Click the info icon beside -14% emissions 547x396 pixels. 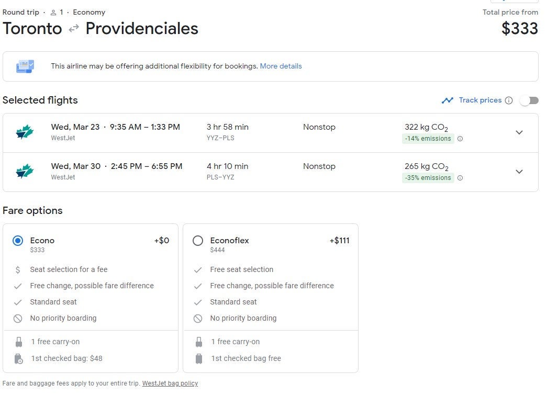tap(460, 139)
